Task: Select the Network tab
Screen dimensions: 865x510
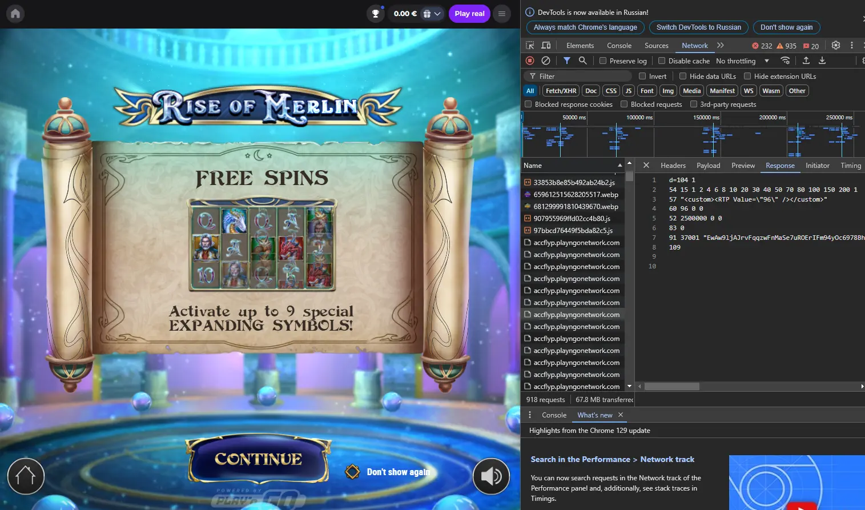Action: (x=694, y=46)
